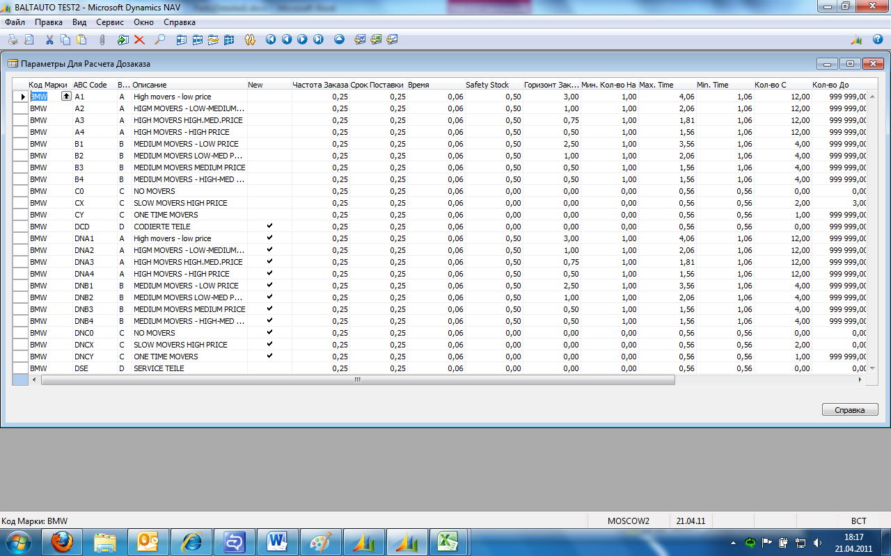Open the Окно menu
The image size is (891, 556).
(x=143, y=22)
